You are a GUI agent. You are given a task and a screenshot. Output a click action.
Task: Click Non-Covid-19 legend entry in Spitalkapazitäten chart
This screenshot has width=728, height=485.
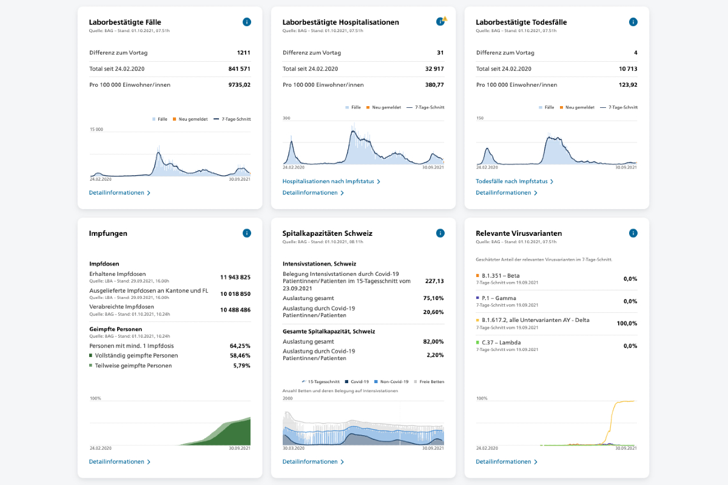(392, 382)
